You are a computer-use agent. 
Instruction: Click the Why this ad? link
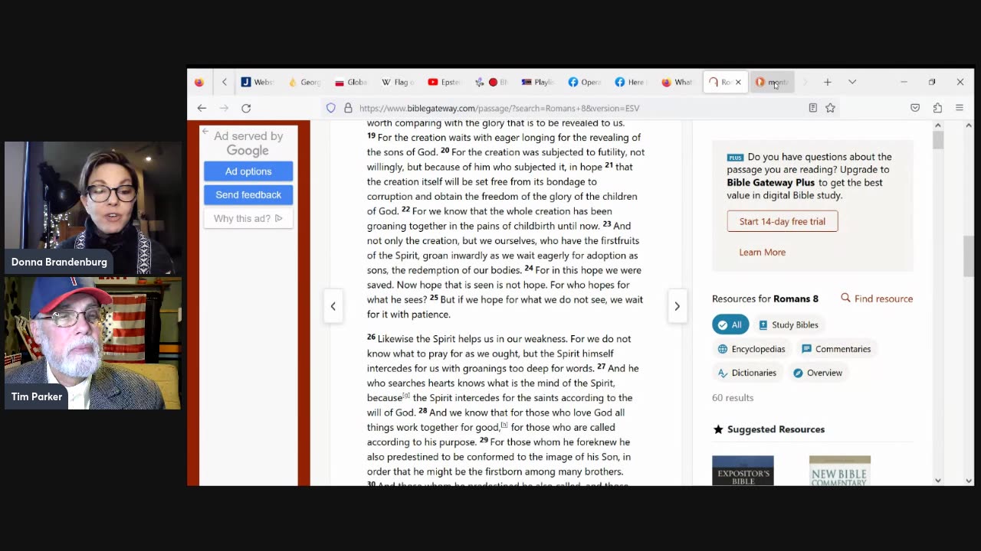[x=248, y=218]
